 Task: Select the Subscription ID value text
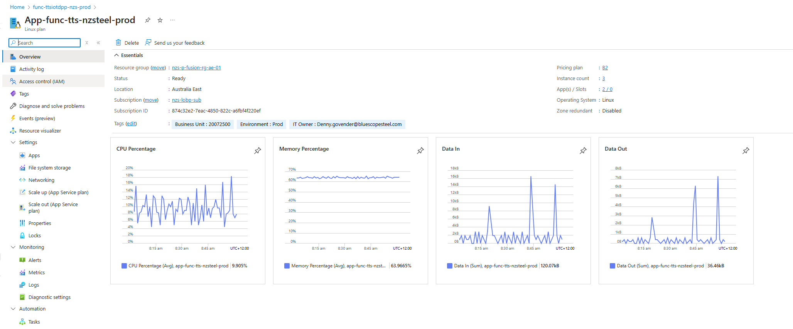pos(216,111)
